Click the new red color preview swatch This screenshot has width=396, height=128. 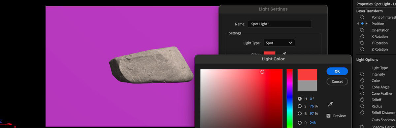click(307, 75)
